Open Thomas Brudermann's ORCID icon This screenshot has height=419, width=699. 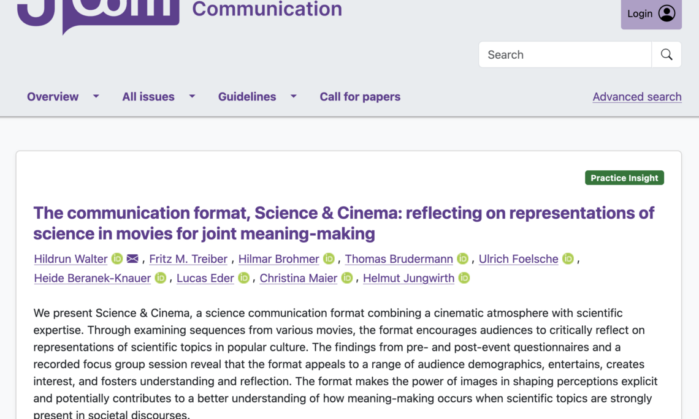[x=463, y=259]
